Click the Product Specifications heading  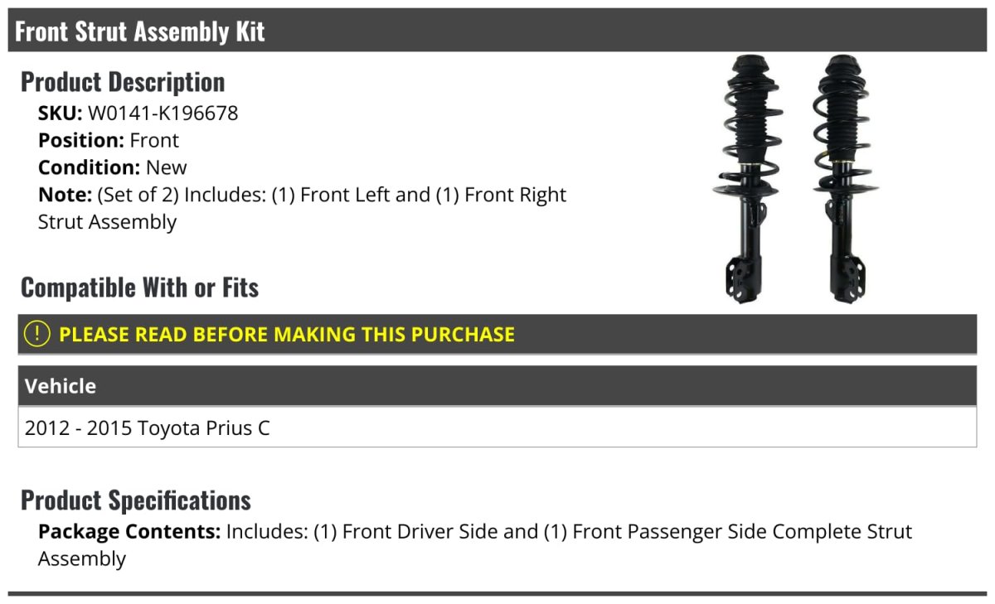pyautogui.click(x=136, y=500)
